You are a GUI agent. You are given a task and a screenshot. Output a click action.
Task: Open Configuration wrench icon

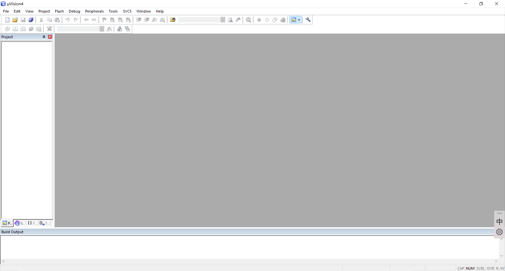tap(308, 20)
